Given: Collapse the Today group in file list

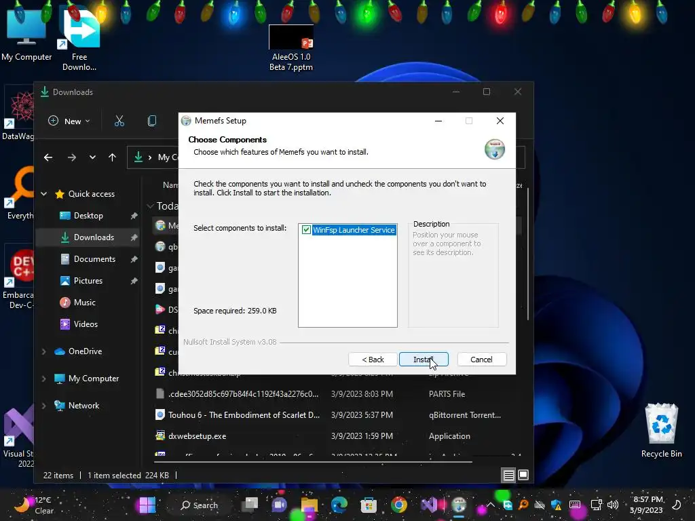Looking at the screenshot, I should 150,206.
